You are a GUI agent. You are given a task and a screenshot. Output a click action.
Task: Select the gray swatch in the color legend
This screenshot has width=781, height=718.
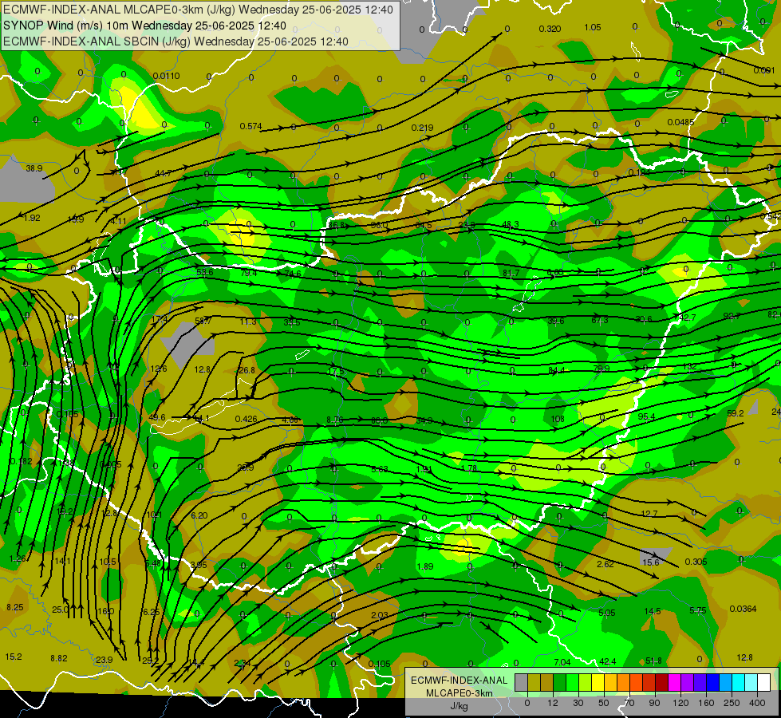(521, 682)
